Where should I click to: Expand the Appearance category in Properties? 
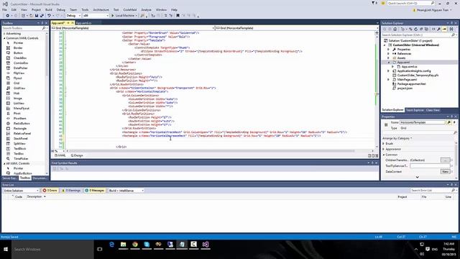384,149
